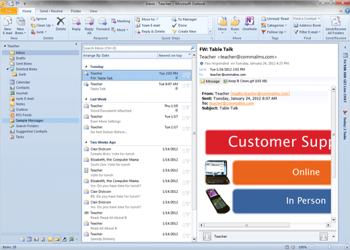350x250 pixels.
Task: Delete the selected message
Action: point(61,24)
